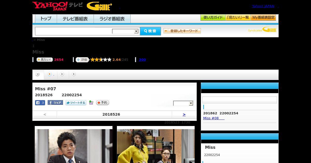
Task: Click the 2018526 date heading in navigation bar
Action: point(111,114)
